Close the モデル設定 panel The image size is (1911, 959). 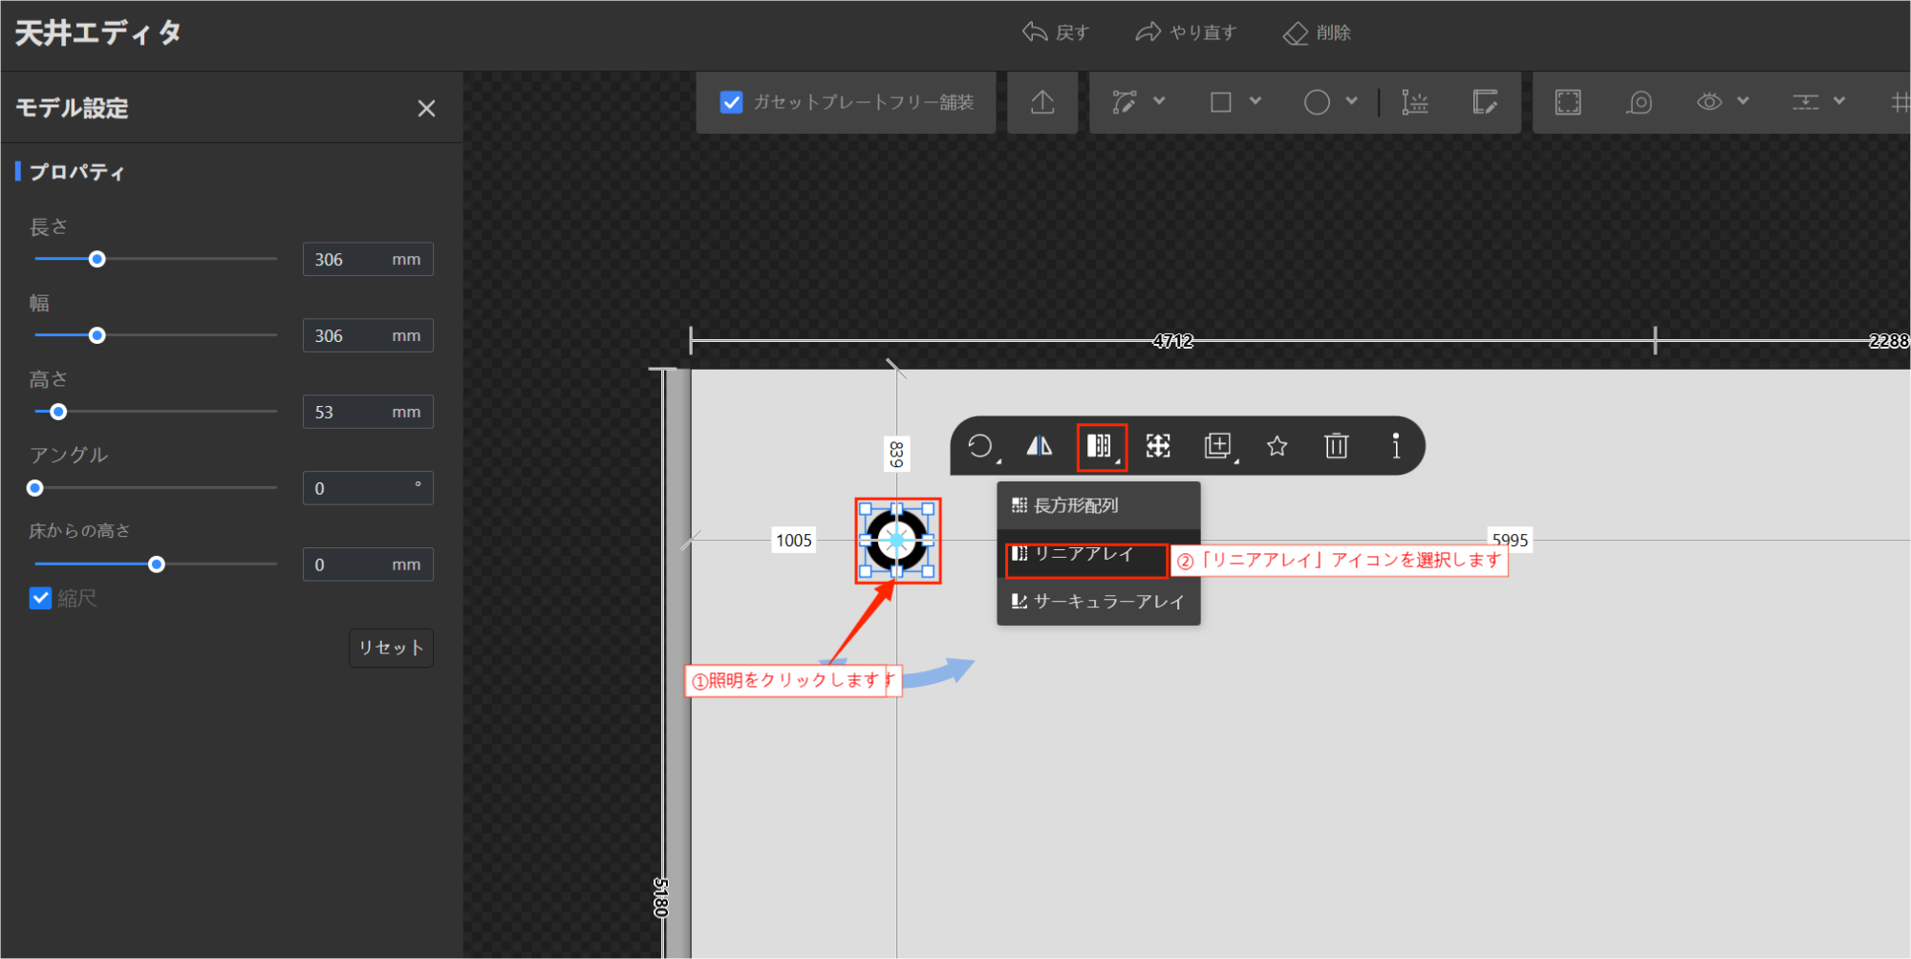pos(426,109)
